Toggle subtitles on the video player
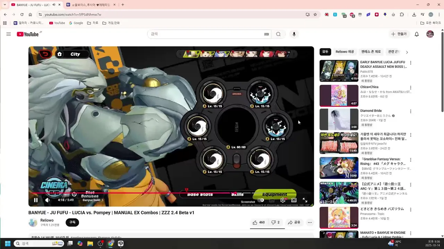 [272, 200]
